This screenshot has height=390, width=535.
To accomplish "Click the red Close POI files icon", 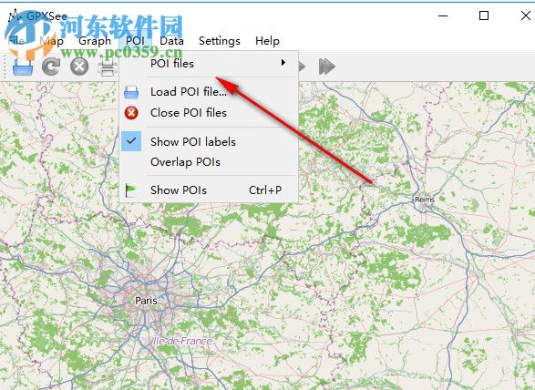I will tap(131, 113).
